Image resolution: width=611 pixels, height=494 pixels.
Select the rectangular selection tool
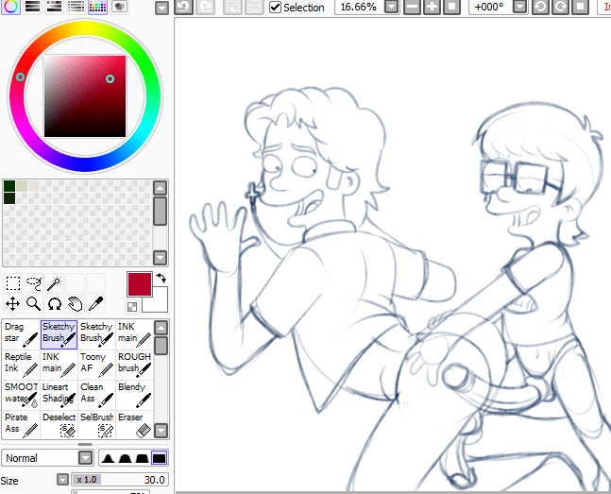tap(12, 282)
